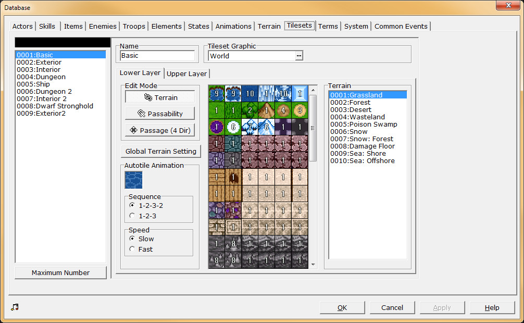The height and width of the screenshot is (323, 524).
Task: Switch to Passability edit mode
Action: coord(159,114)
